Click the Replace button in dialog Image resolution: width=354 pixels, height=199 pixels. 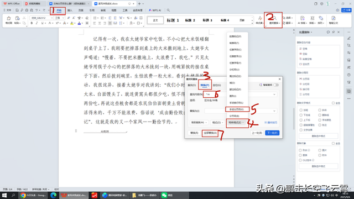[x=194, y=133]
